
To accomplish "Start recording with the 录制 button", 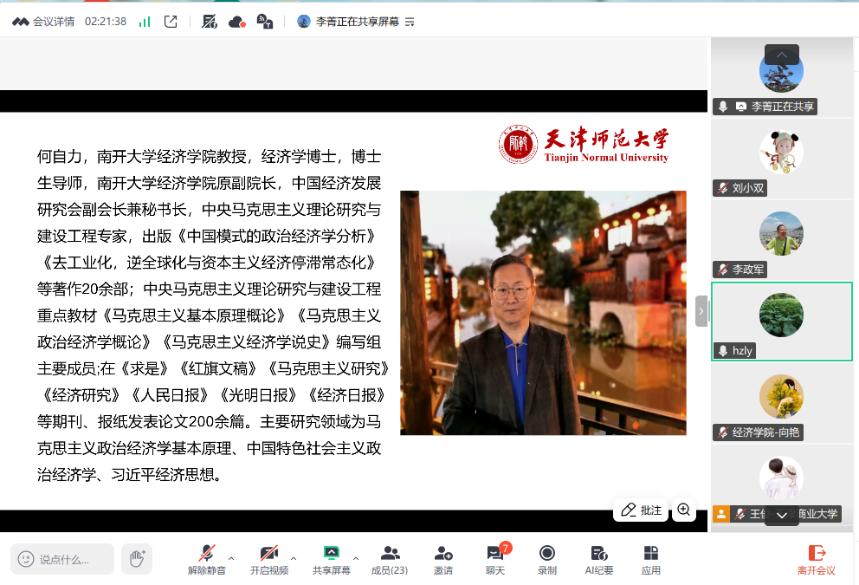I will (x=547, y=559).
